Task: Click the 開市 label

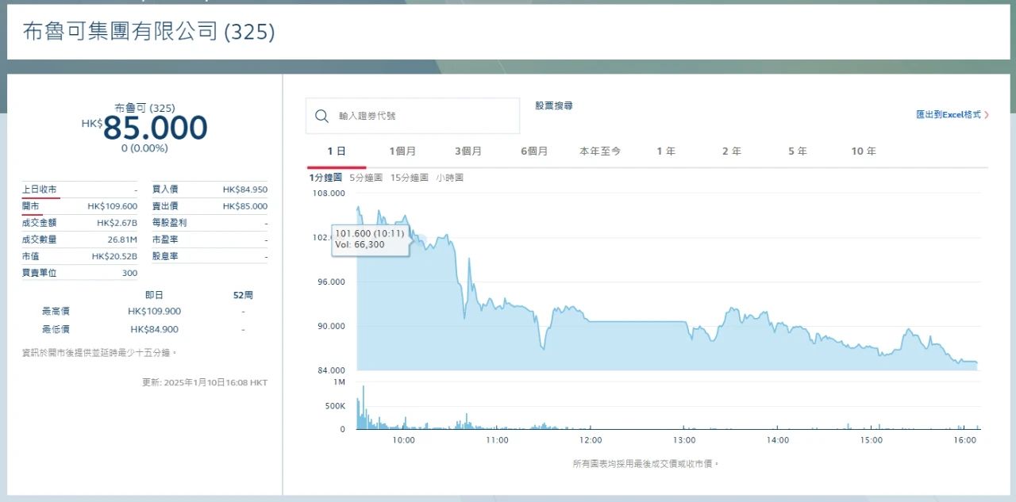Action: coord(30,206)
